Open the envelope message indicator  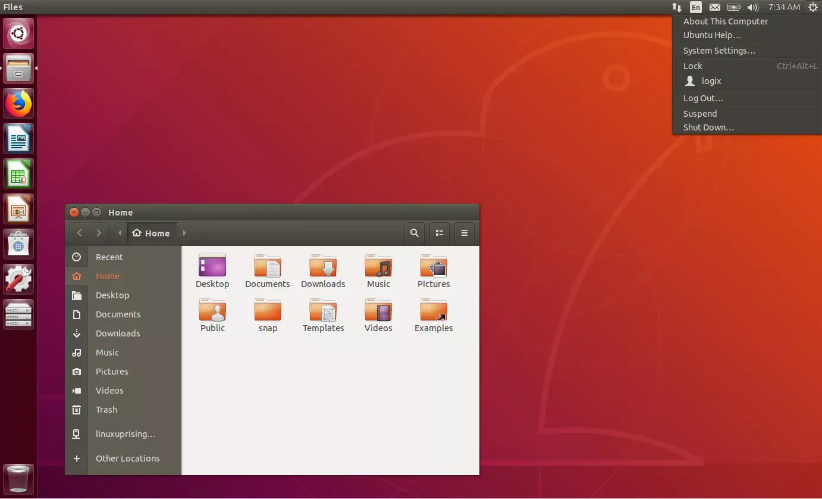point(715,7)
